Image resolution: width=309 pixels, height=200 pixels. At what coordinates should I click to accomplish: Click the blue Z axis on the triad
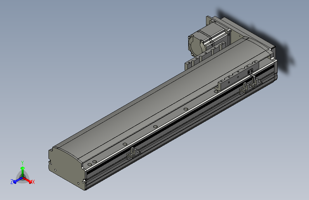coord(18,180)
